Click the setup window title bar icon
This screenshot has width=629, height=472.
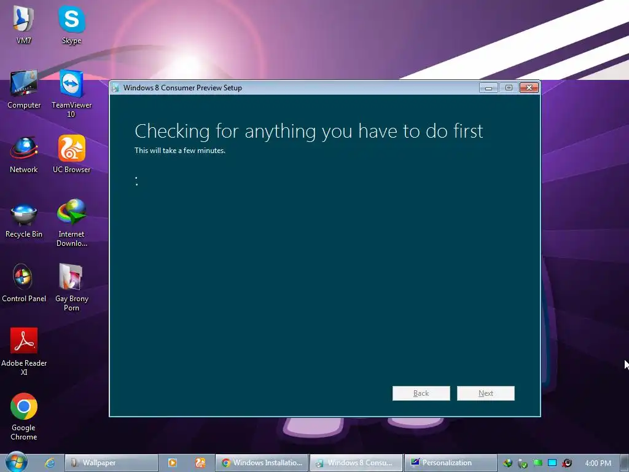pyautogui.click(x=115, y=87)
